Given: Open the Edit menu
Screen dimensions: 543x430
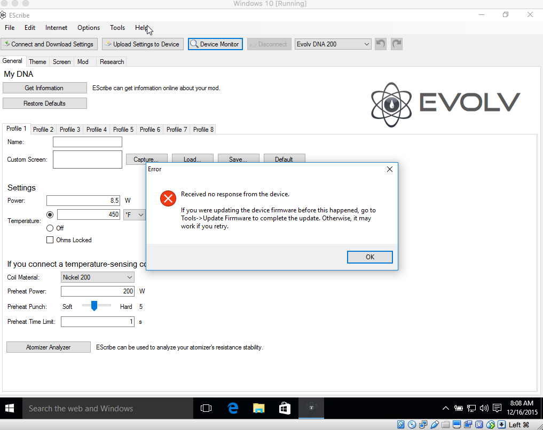Looking at the screenshot, I should tap(30, 28).
